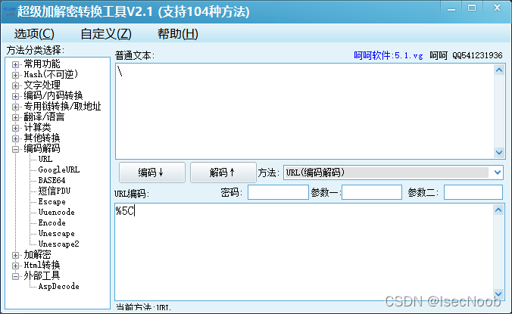Click the 呵呵 QQ541231936 text
This screenshot has width=512, height=314.
(466, 55)
